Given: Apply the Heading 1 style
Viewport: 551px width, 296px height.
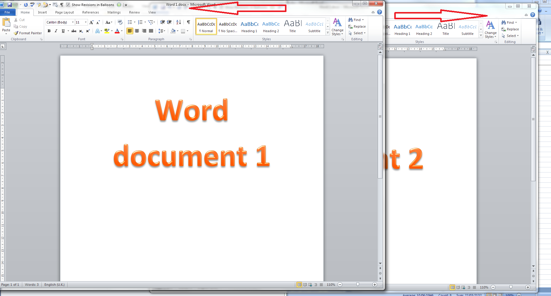Looking at the screenshot, I should (249, 26).
